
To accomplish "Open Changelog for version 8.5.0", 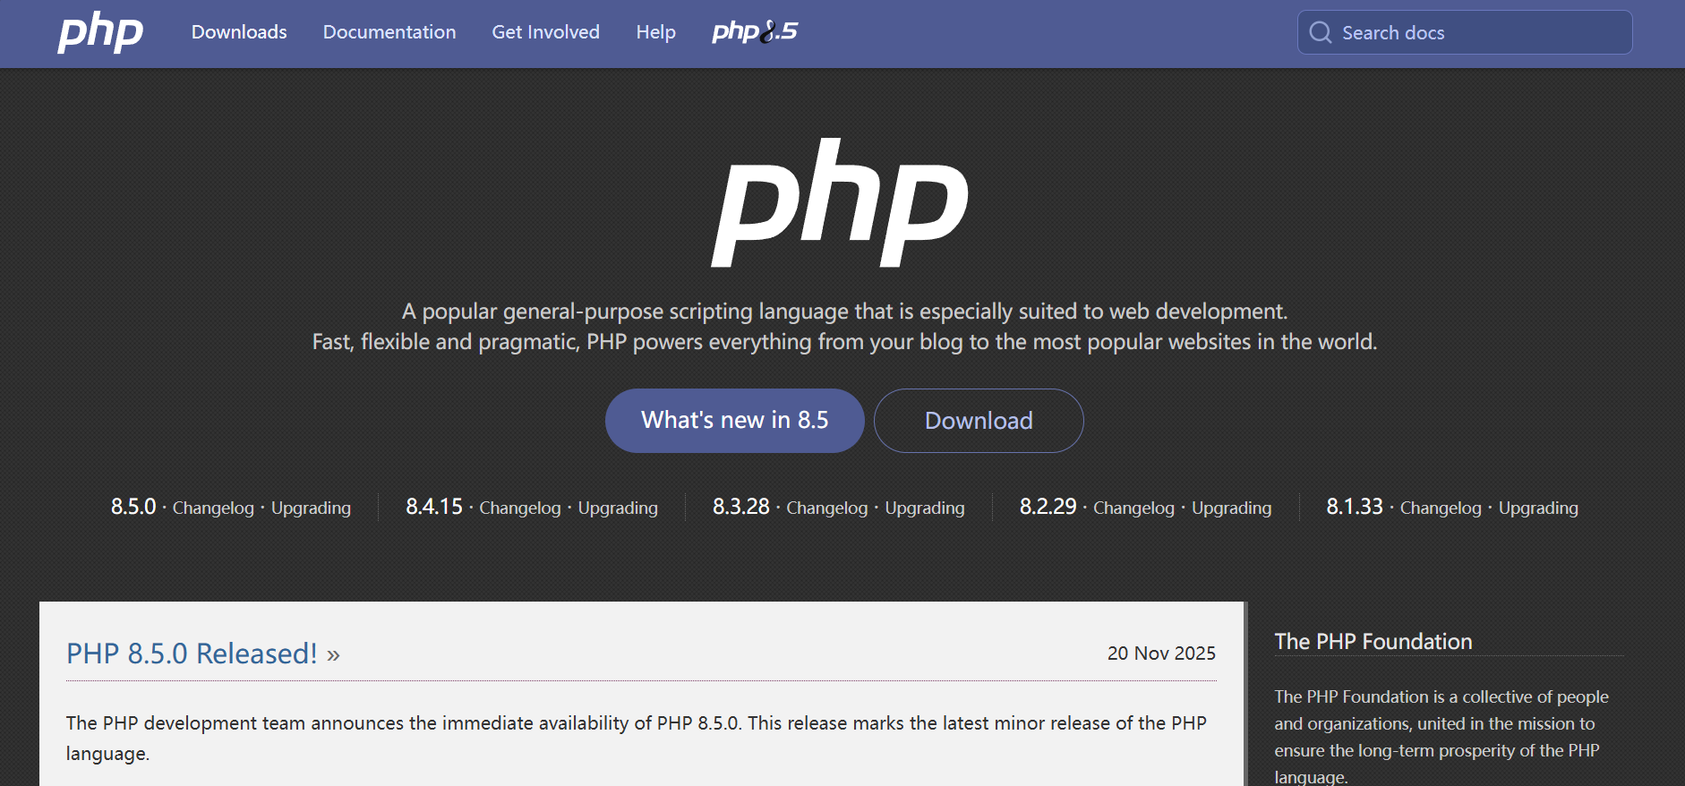I will pyautogui.click(x=213, y=508).
